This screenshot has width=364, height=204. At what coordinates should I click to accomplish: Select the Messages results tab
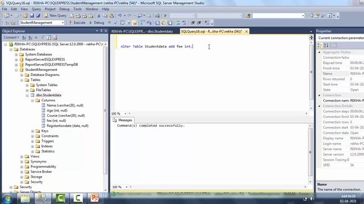click(x=122, y=120)
